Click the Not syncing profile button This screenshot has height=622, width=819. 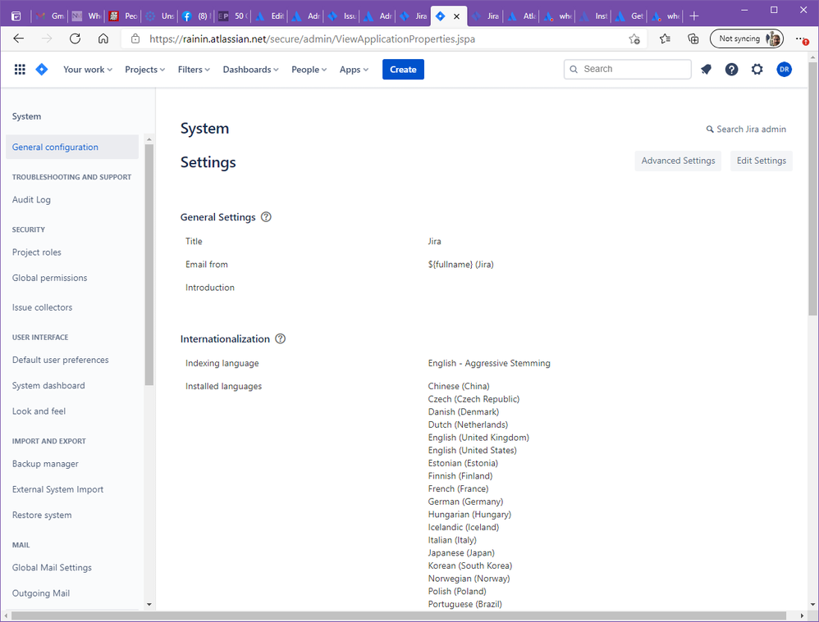pos(747,39)
